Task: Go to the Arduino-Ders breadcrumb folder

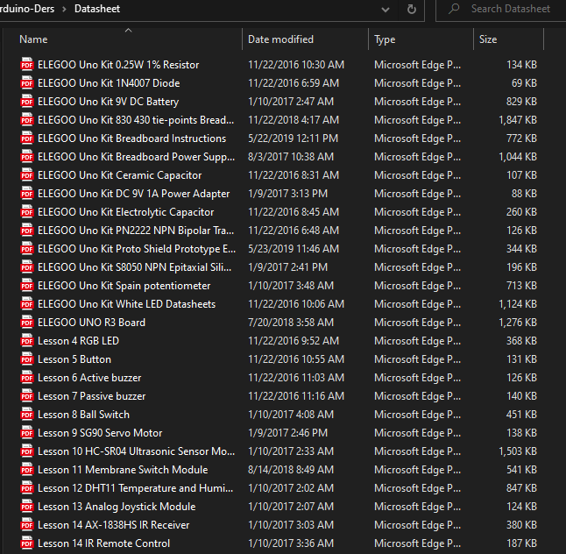Action: pos(27,9)
